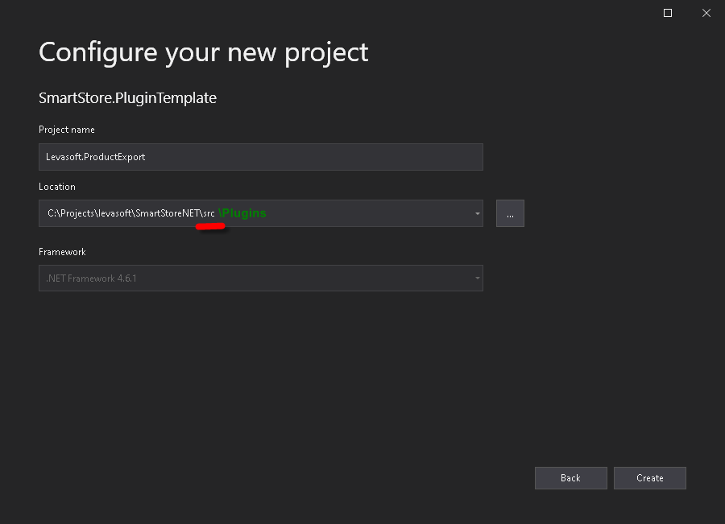Open the Framework dropdown arrow
The image size is (725, 524).
coord(475,278)
